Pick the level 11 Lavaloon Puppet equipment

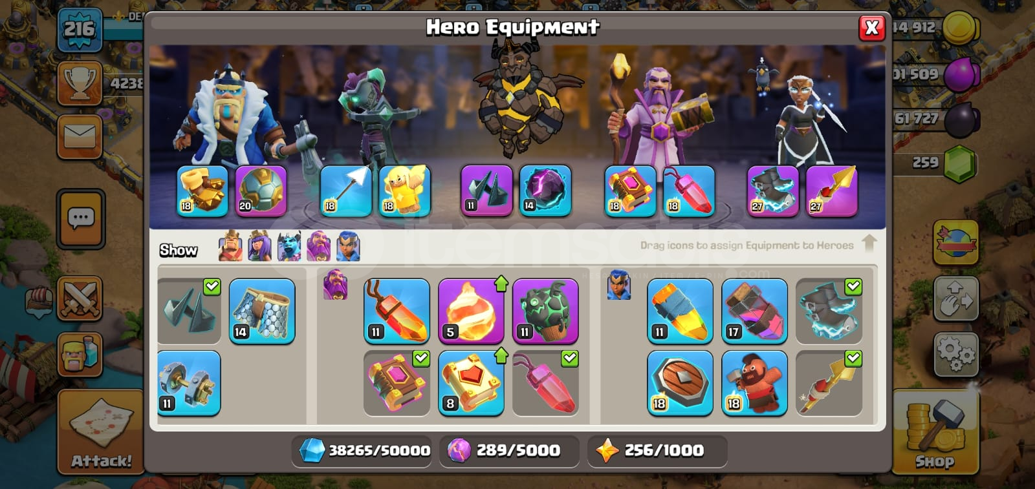(545, 311)
